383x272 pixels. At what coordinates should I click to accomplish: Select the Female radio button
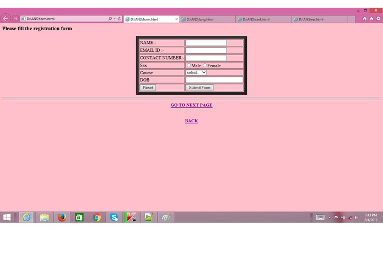[204, 66]
